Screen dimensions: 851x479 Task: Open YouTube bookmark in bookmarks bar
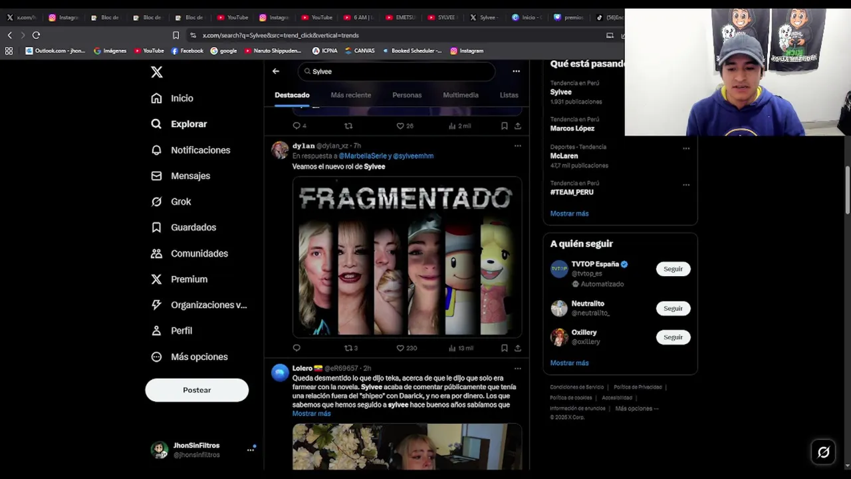point(149,51)
